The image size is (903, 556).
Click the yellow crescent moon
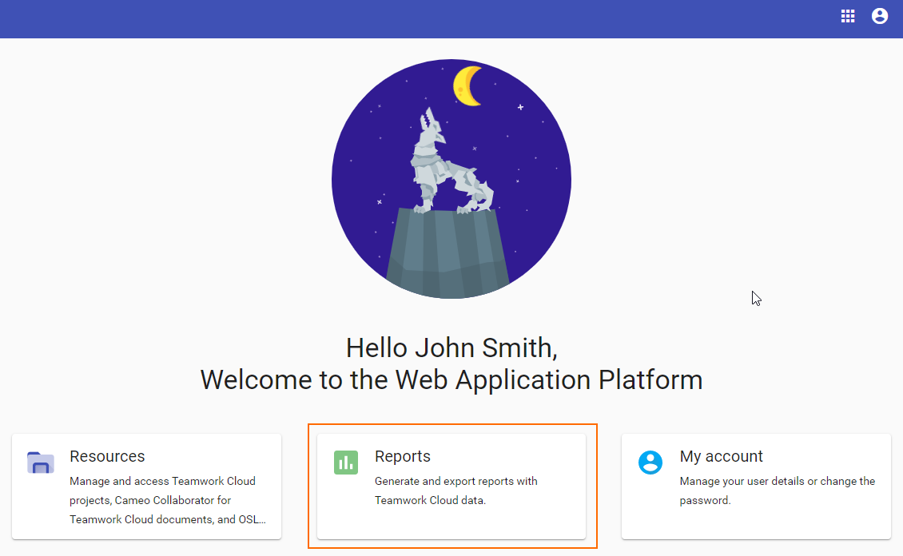(468, 86)
